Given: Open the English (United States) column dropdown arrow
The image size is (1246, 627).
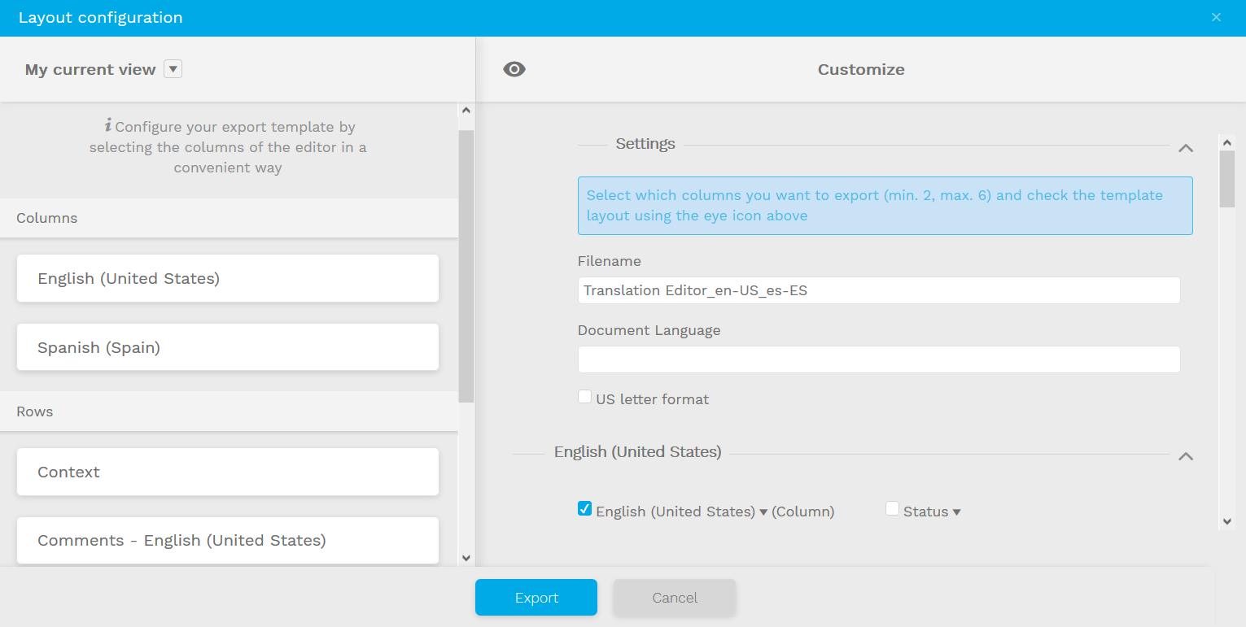Looking at the screenshot, I should pos(763,512).
